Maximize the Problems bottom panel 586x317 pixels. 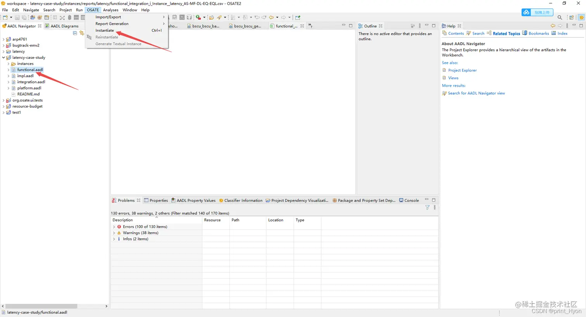(434, 200)
